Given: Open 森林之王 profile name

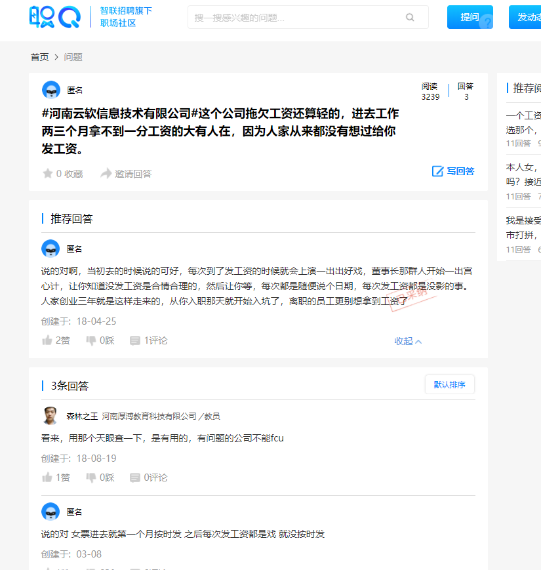Looking at the screenshot, I should point(82,417).
